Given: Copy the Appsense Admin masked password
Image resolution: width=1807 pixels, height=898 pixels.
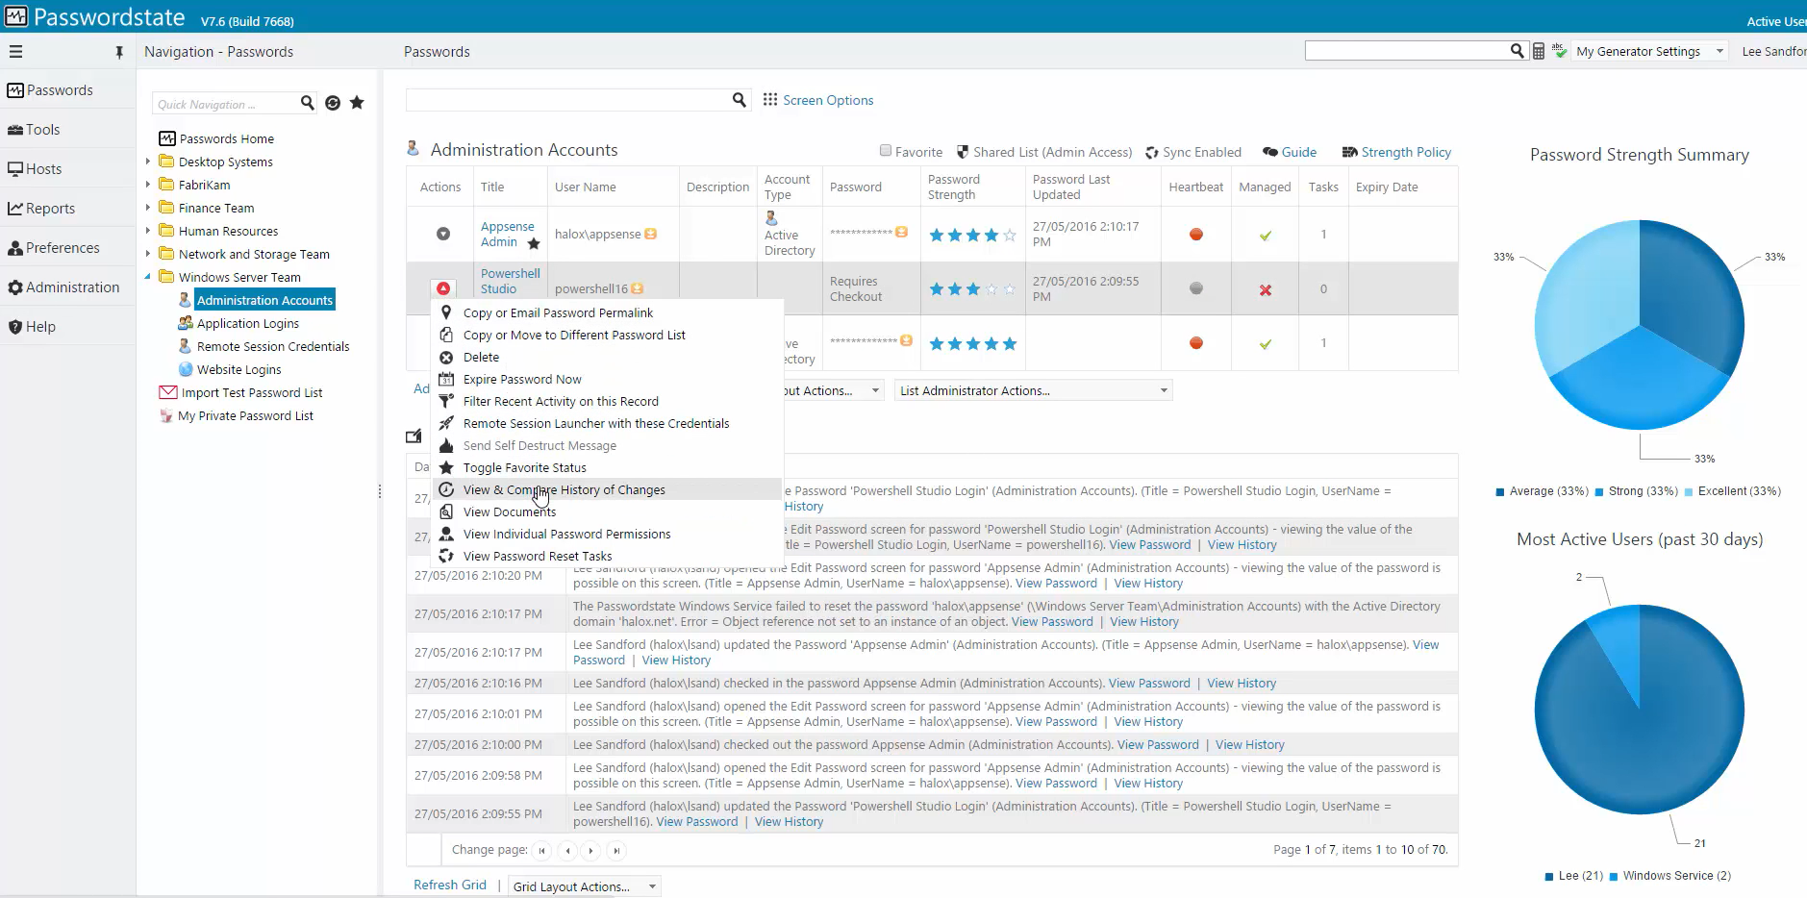Looking at the screenshot, I should (902, 232).
